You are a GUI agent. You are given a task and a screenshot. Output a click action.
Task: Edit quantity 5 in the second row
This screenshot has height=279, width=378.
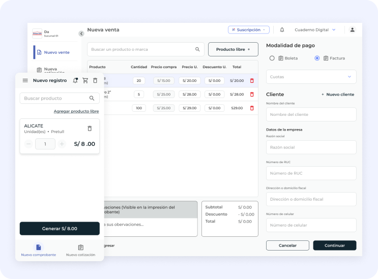pyautogui.click(x=139, y=95)
